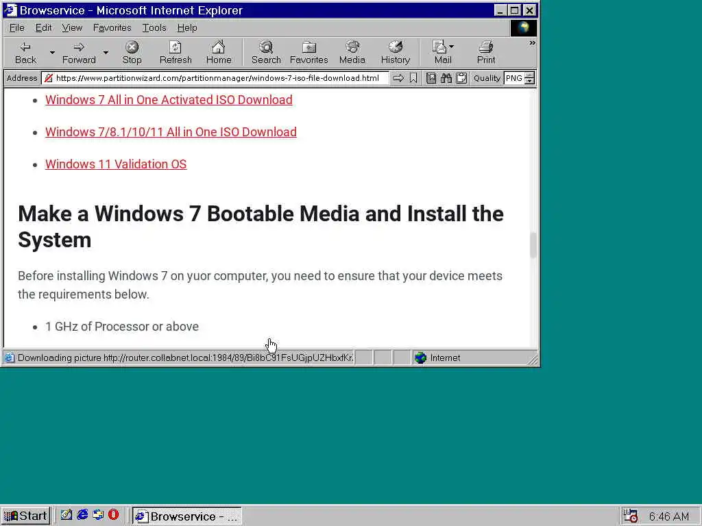Click the page icon in the address bar

pyautogui.click(x=49, y=78)
